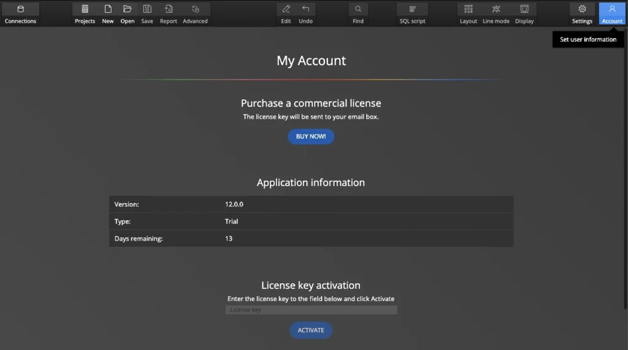Open the Display options
The width and height of the screenshot is (628, 350).
pos(524,13)
